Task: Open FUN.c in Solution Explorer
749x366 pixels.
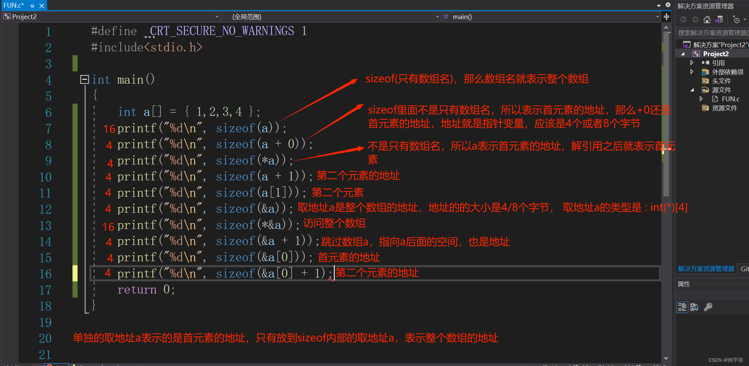Action: click(x=730, y=99)
